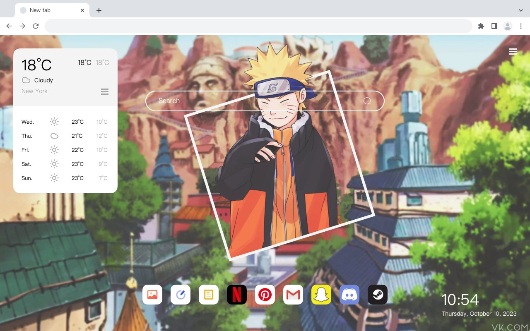The image size is (530, 331).
Task: Click the search magnifier icon
Action: pos(367,101)
